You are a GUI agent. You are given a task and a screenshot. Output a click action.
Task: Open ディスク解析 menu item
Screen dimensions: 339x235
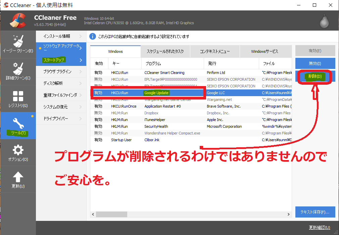click(61, 83)
